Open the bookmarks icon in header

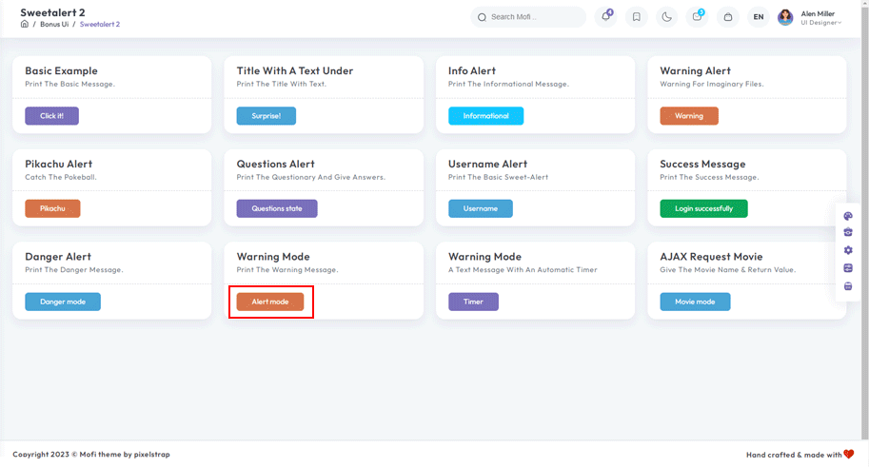click(637, 17)
